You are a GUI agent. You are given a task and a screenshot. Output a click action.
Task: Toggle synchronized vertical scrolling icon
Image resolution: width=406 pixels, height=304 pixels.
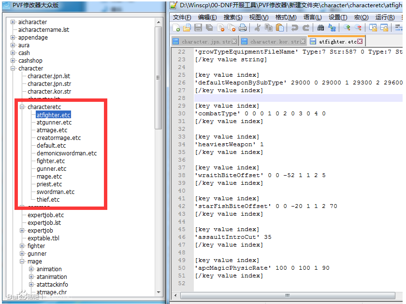(x=373, y=28)
